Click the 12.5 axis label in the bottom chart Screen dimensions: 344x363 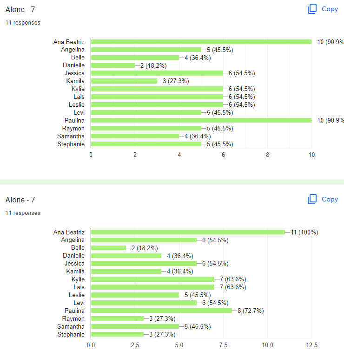tap(311, 345)
